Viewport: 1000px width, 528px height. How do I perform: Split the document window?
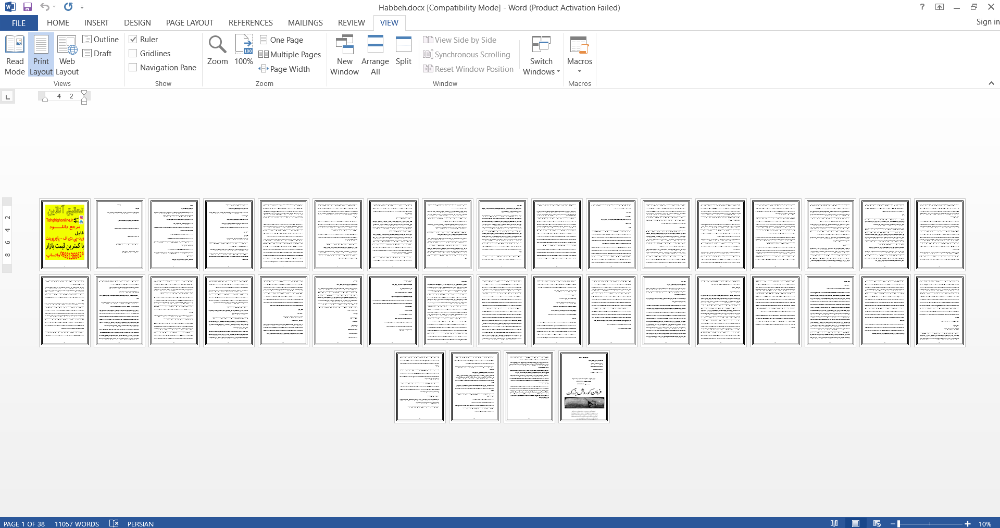pyautogui.click(x=404, y=51)
